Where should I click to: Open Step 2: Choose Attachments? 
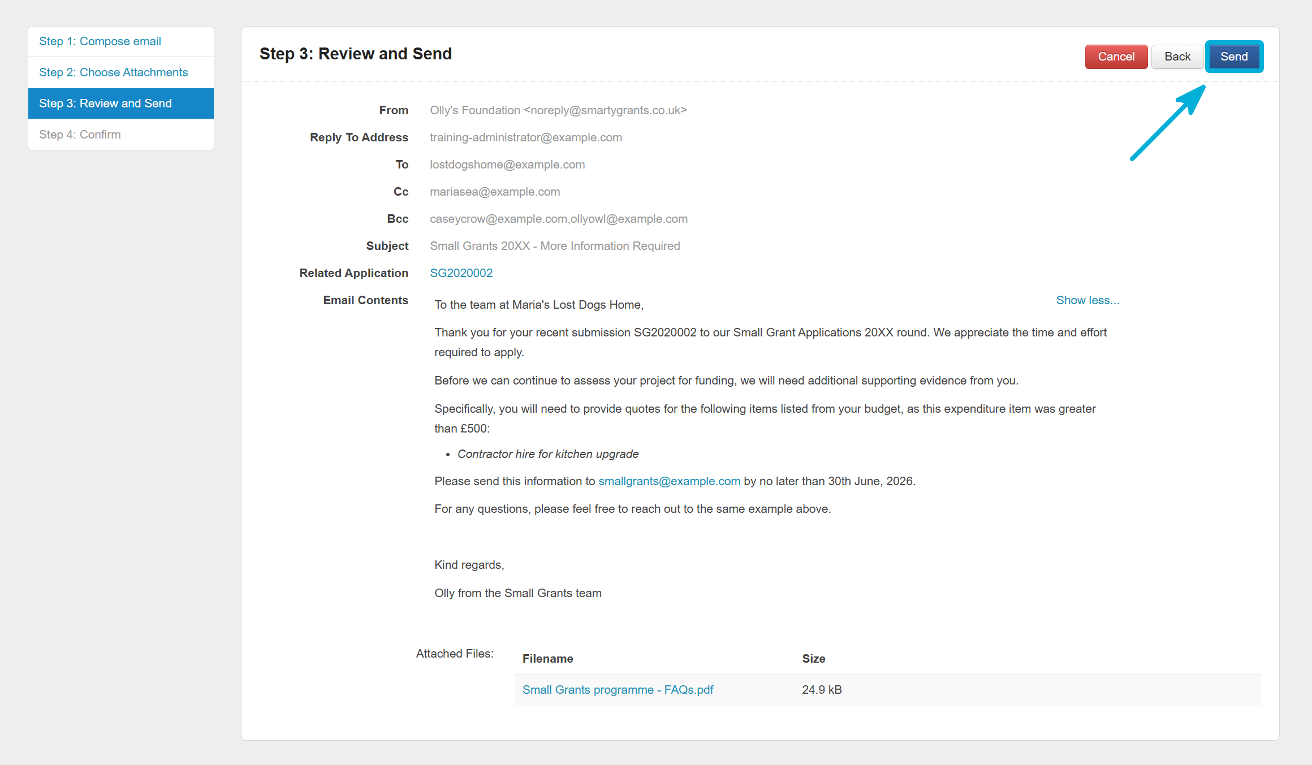coord(121,72)
